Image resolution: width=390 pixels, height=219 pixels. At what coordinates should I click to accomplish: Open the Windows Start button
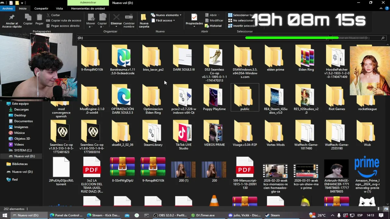click(5, 215)
